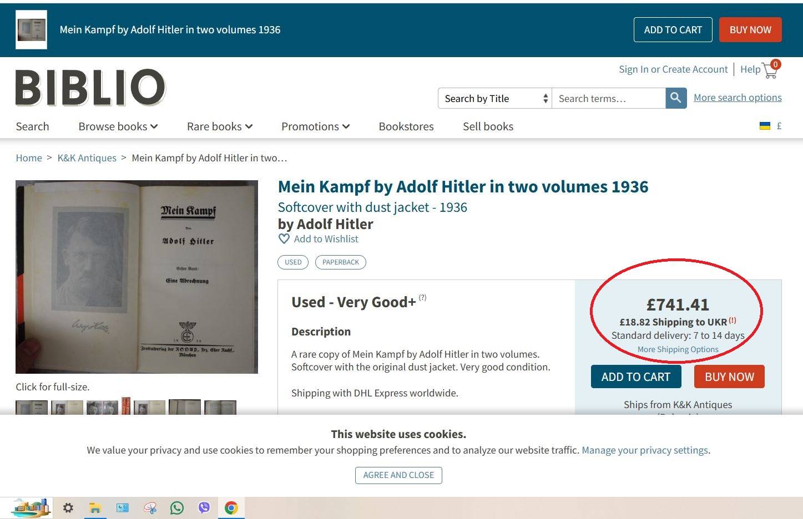
Task: Click the question mark beside Very Good+
Action: (423, 298)
